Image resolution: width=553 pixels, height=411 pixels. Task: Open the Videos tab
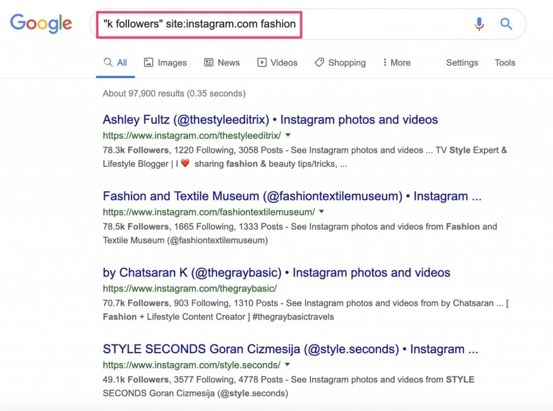click(277, 63)
